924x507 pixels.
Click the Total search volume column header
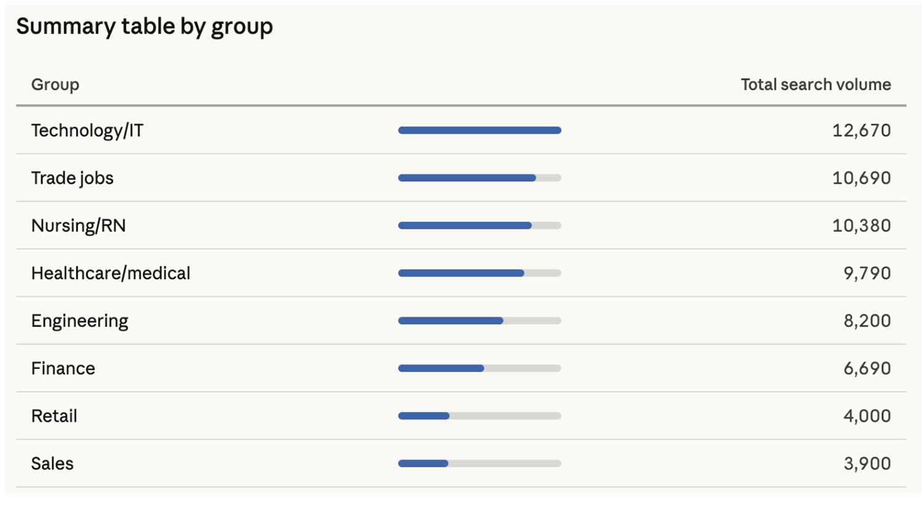tap(816, 84)
